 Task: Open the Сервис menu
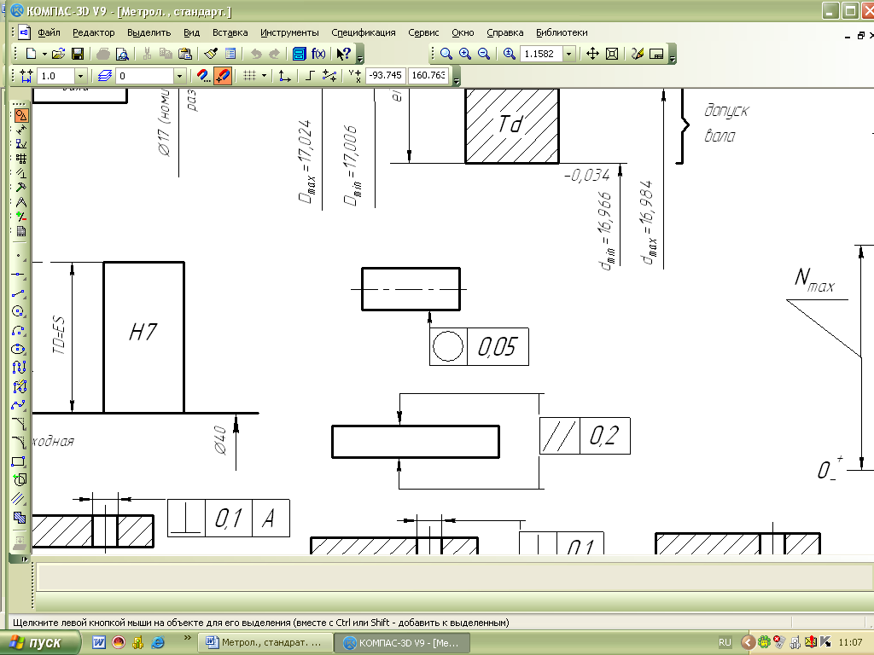423,32
